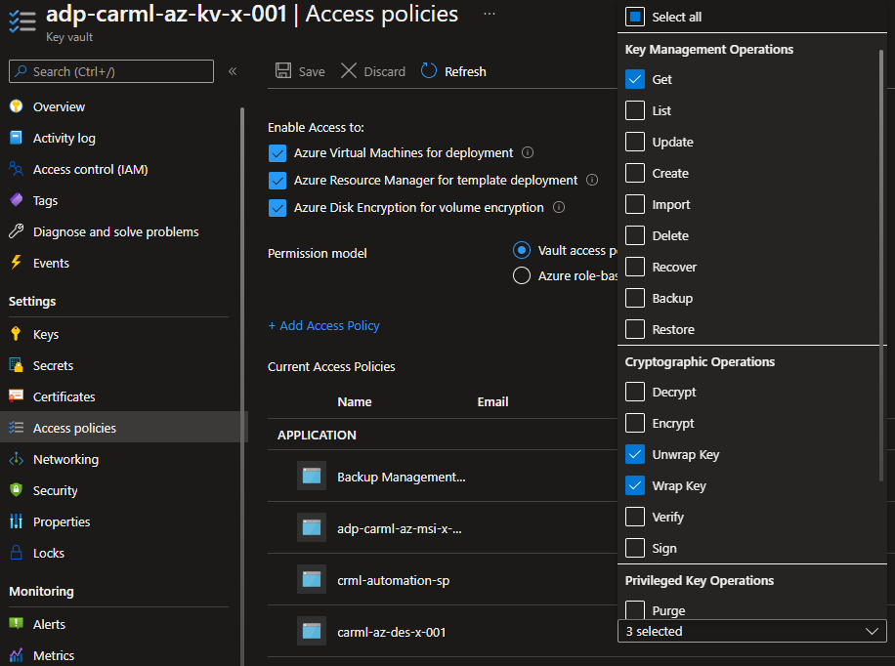Go to Access control (IAM) page
Viewport: 895px width, 666px height.
tap(90, 169)
